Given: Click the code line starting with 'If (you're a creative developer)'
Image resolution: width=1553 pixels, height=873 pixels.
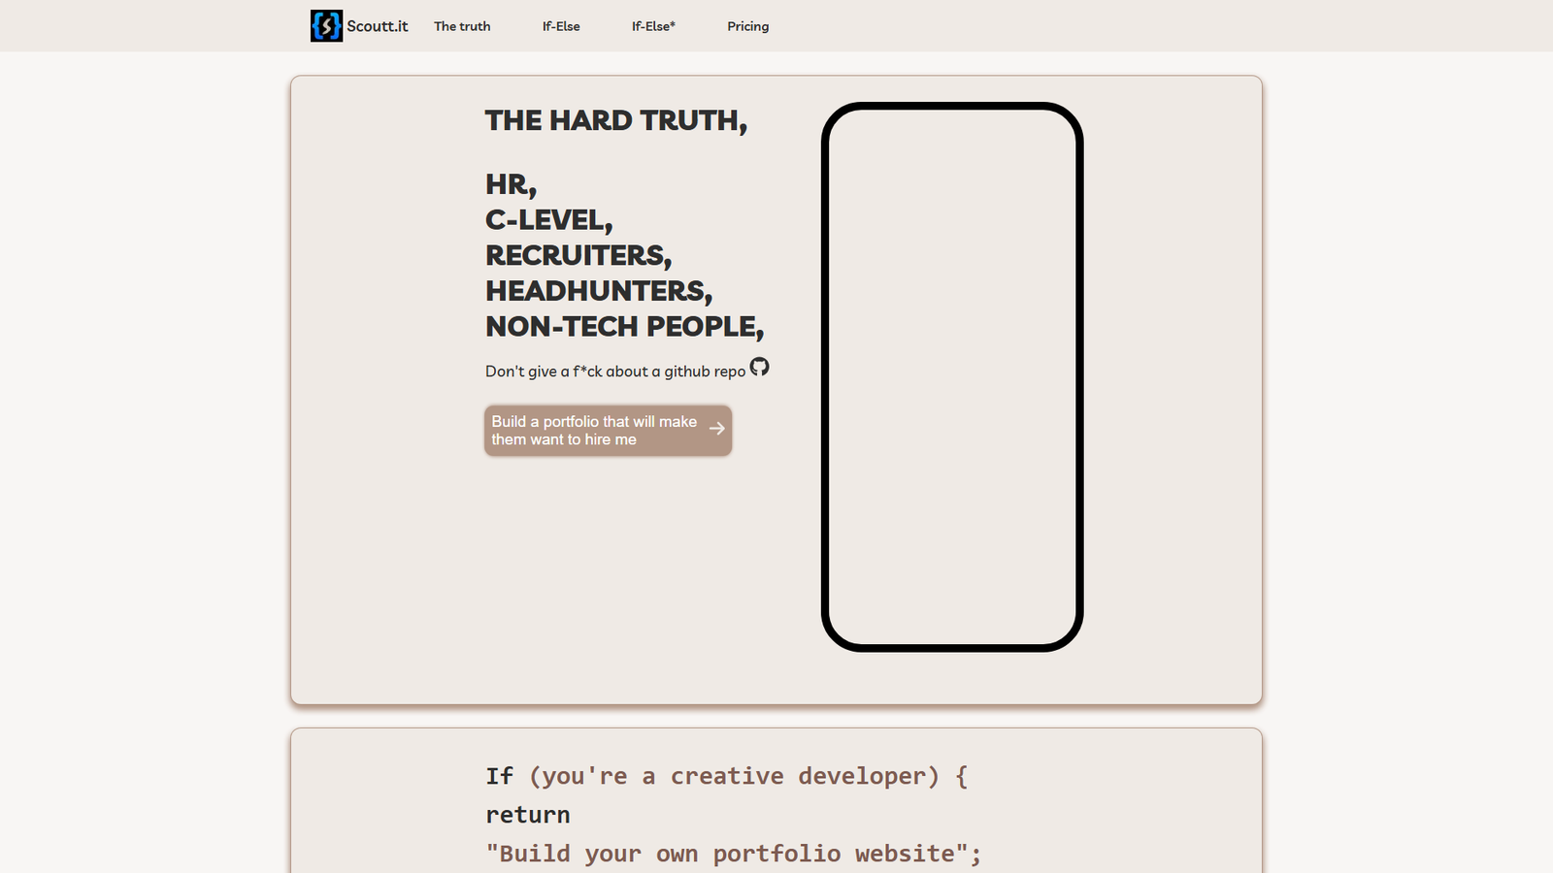Looking at the screenshot, I should click(727, 775).
